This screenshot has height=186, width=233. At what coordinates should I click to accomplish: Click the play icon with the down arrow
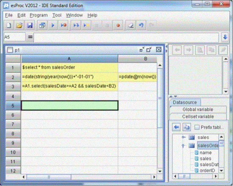[76, 25]
